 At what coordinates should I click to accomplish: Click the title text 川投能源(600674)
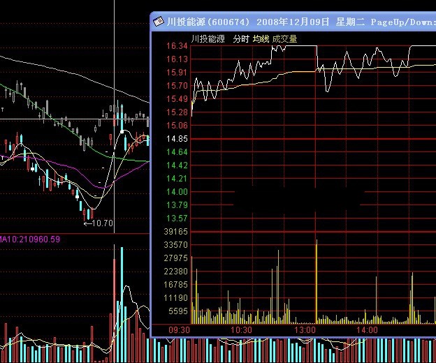point(208,22)
